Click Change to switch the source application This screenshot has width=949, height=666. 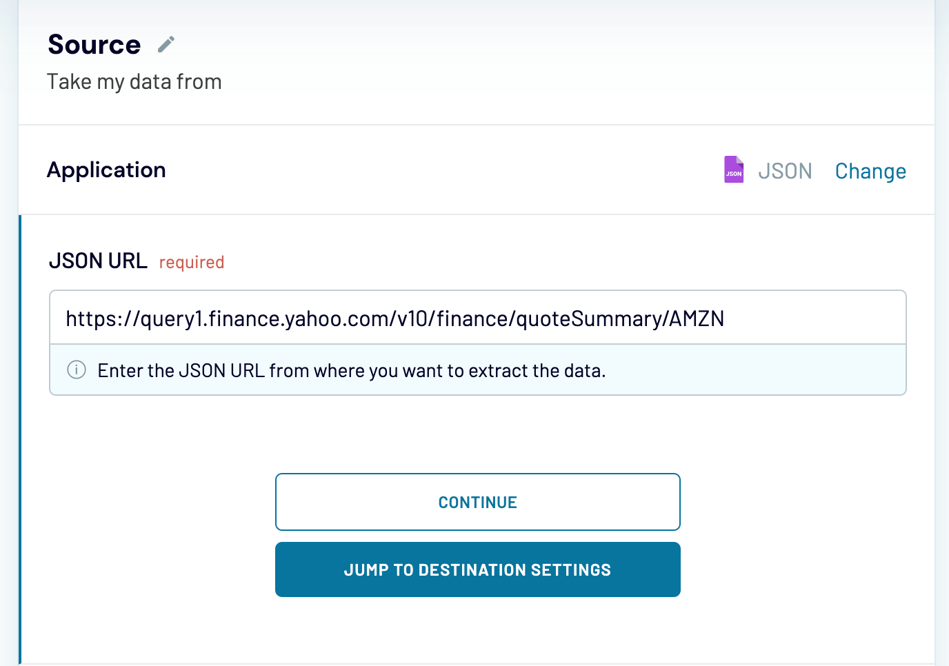click(x=870, y=170)
